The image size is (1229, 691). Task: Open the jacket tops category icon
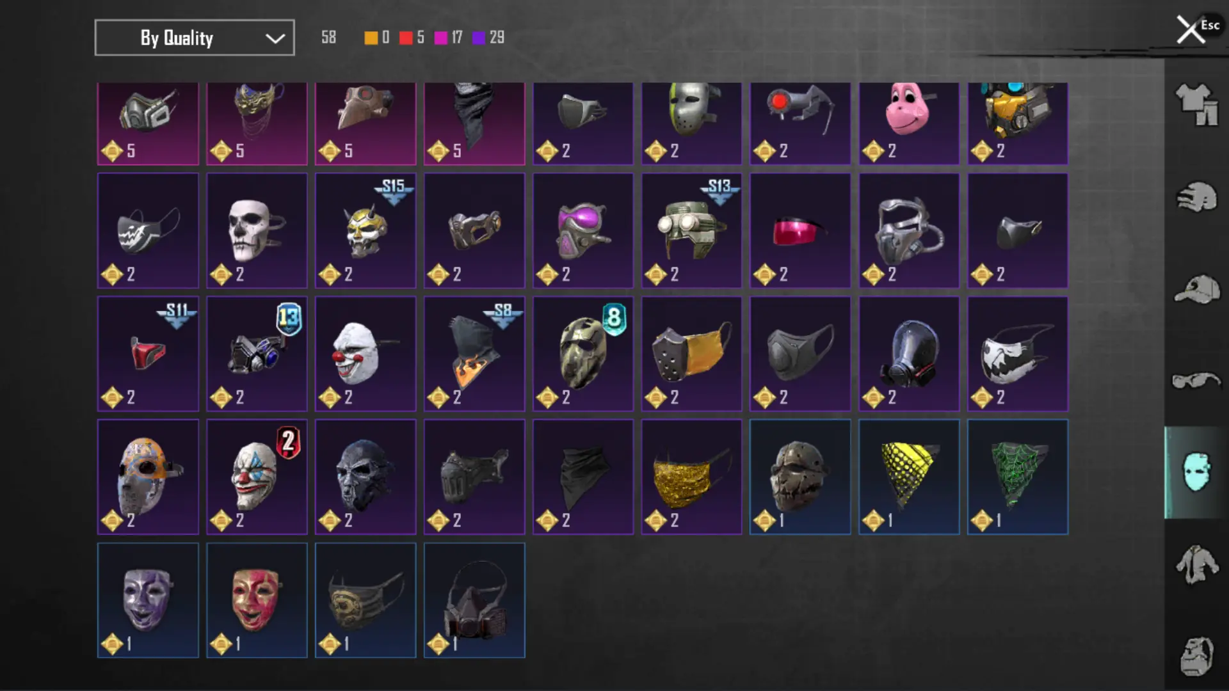point(1196,564)
